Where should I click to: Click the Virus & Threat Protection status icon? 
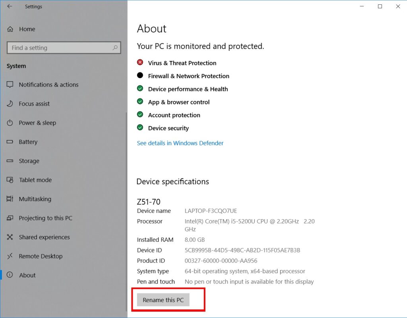[x=140, y=62]
